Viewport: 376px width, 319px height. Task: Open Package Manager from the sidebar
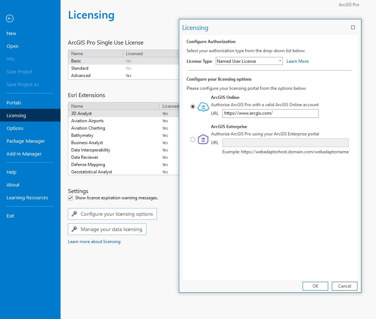[26, 141]
